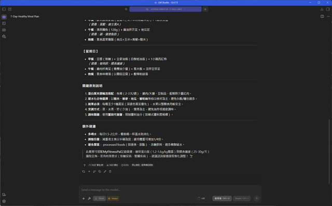
Task: Open the Chat section in sidebar
Action: point(4,17)
